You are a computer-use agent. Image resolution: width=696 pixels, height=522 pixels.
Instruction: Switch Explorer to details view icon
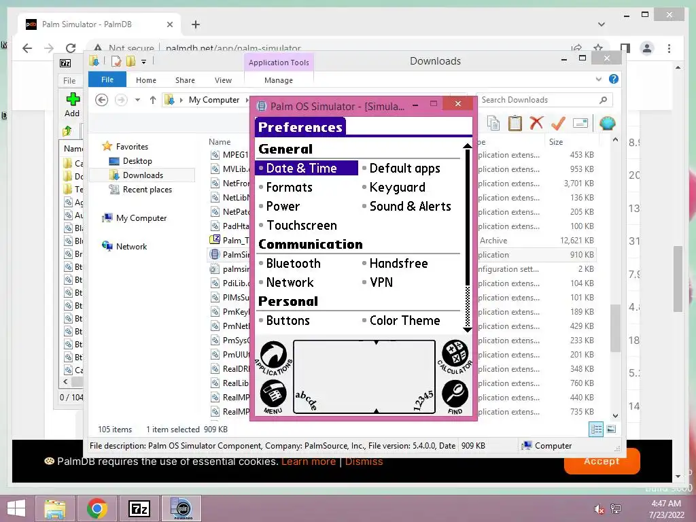coord(596,429)
